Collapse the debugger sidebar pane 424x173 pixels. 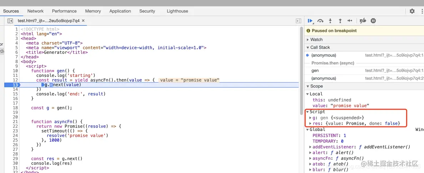[x=298, y=21]
